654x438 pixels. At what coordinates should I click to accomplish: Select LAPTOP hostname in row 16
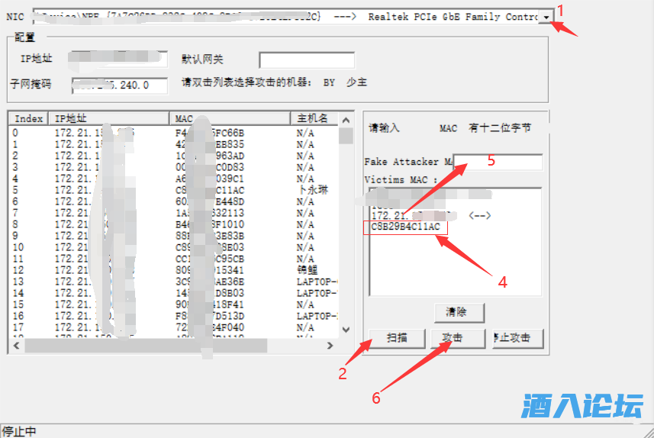pos(317,316)
